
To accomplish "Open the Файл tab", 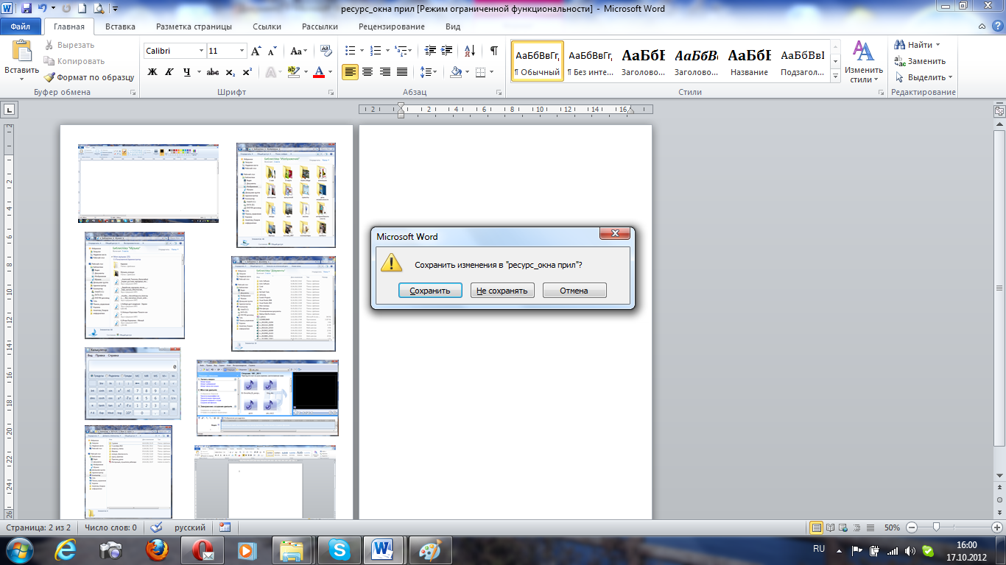I will coord(21,26).
